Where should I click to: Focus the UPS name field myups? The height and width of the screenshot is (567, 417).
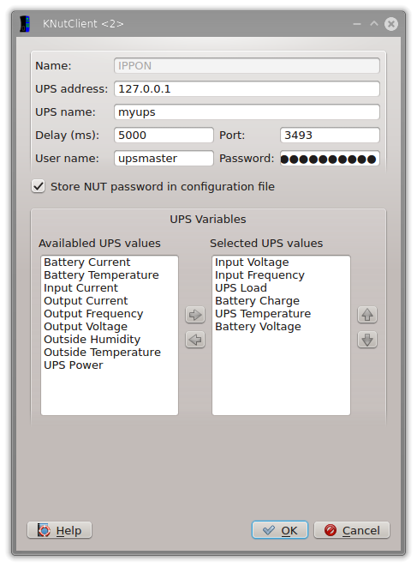point(247,112)
